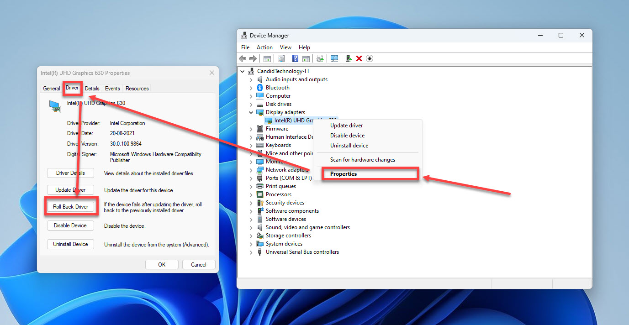The width and height of the screenshot is (629, 325).
Task: Click the gear with green arrow toolbar icon
Action: point(321,58)
